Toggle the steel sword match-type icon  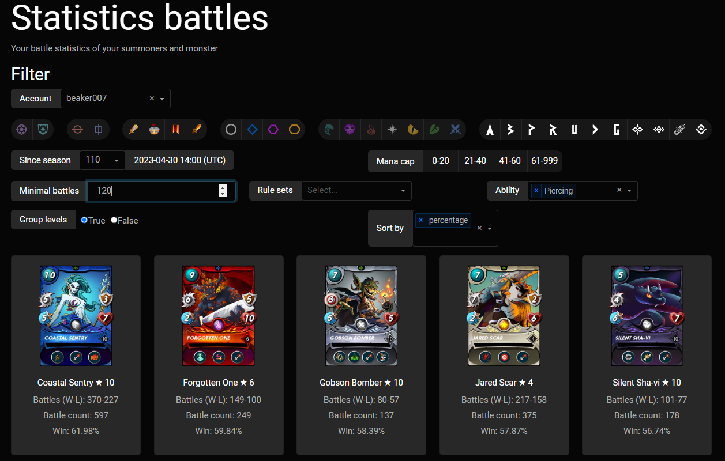pos(134,130)
